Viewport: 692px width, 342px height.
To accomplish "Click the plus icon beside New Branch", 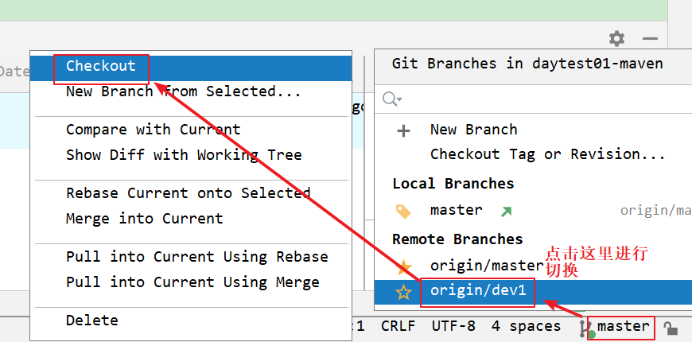I will [x=403, y=130].
